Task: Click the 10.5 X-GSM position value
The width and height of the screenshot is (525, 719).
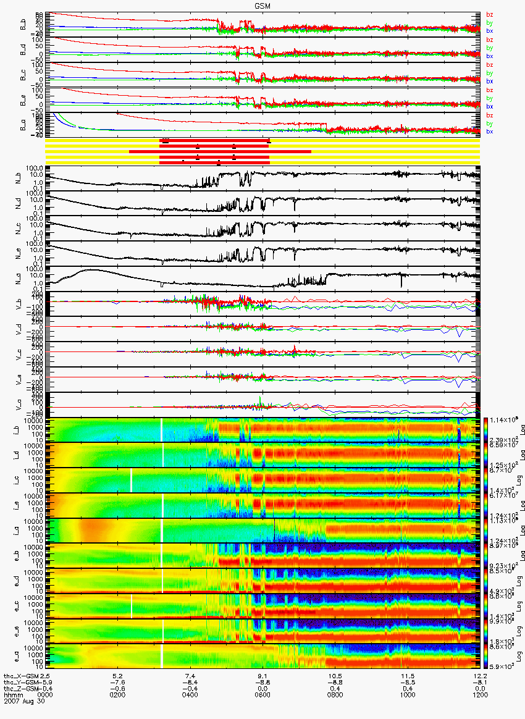Action: [335, 676]
